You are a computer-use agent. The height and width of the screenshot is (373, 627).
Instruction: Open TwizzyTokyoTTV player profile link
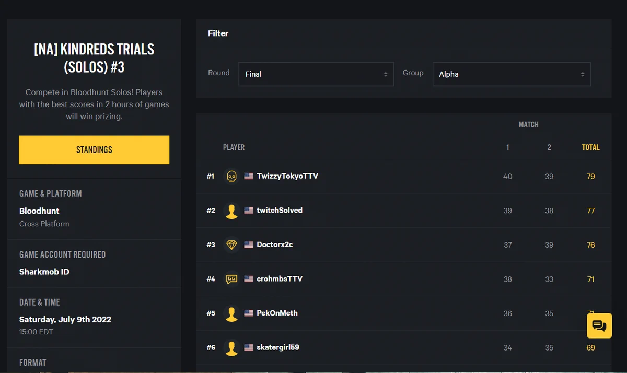(x=287, y=176)
